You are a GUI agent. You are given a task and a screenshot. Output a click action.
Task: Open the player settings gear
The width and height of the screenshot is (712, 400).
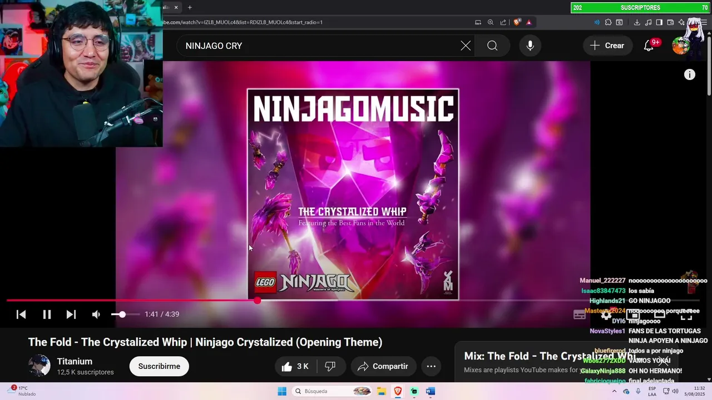pos(606,315)
